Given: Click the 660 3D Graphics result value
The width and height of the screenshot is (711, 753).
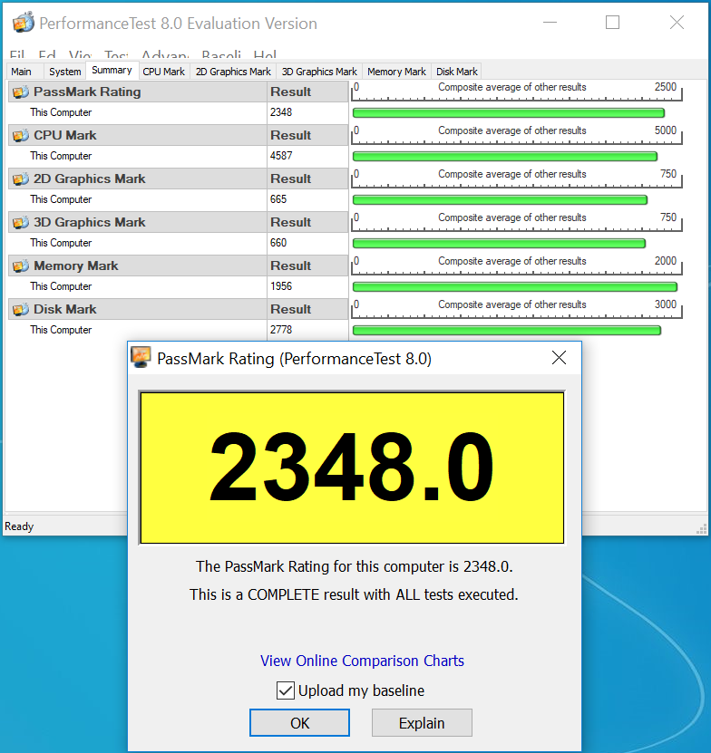Looking at the screenshot, I should tap(278, 243).
